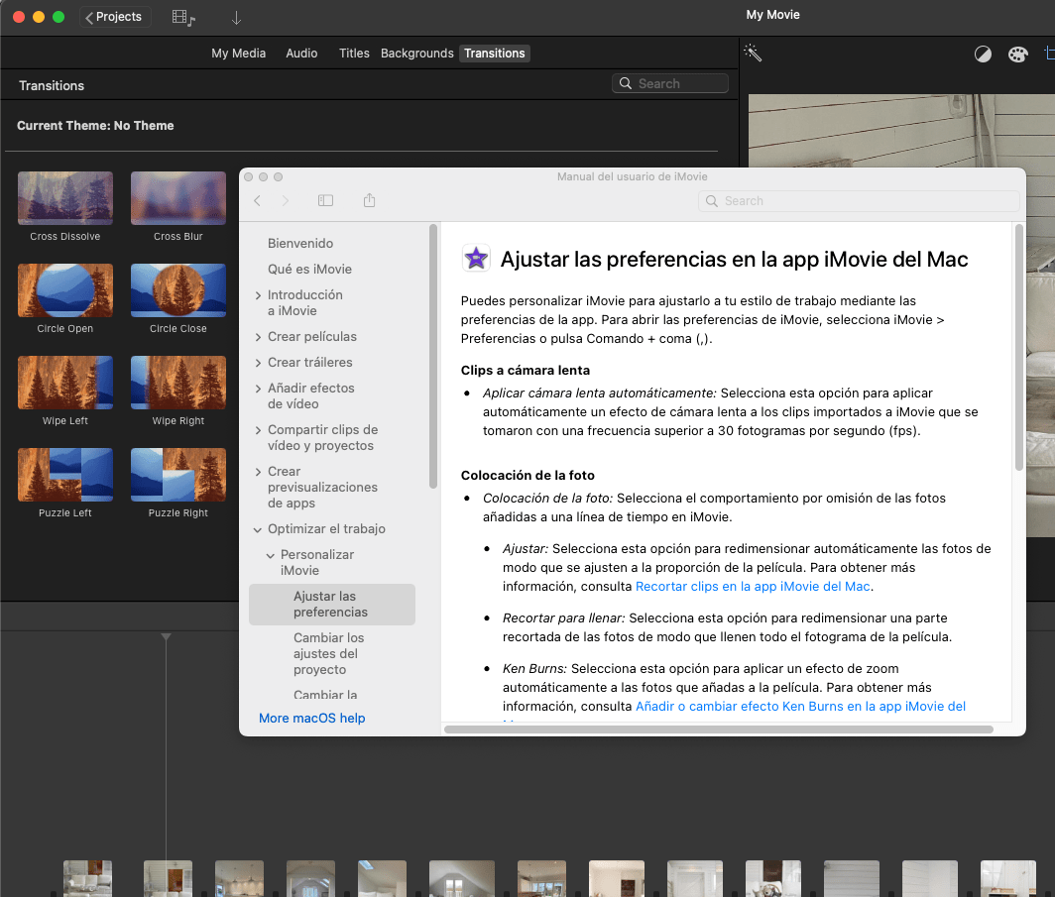This screenshot has height=897, width=1055.
Task: Open the color correction palette icon
Action: 1018,55
